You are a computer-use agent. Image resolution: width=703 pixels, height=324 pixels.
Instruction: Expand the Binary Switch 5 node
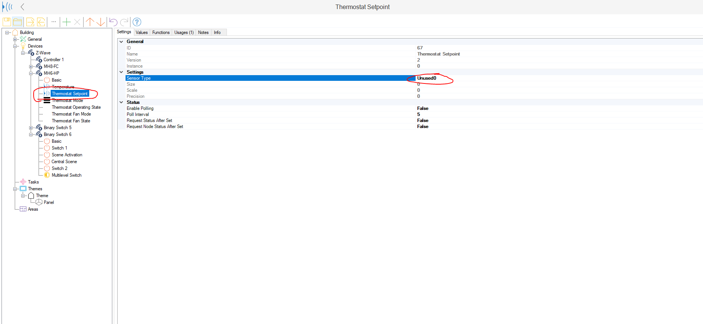31,128
